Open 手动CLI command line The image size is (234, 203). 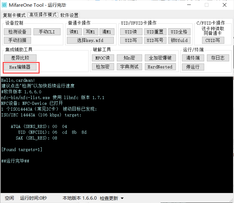pos(47,32)
